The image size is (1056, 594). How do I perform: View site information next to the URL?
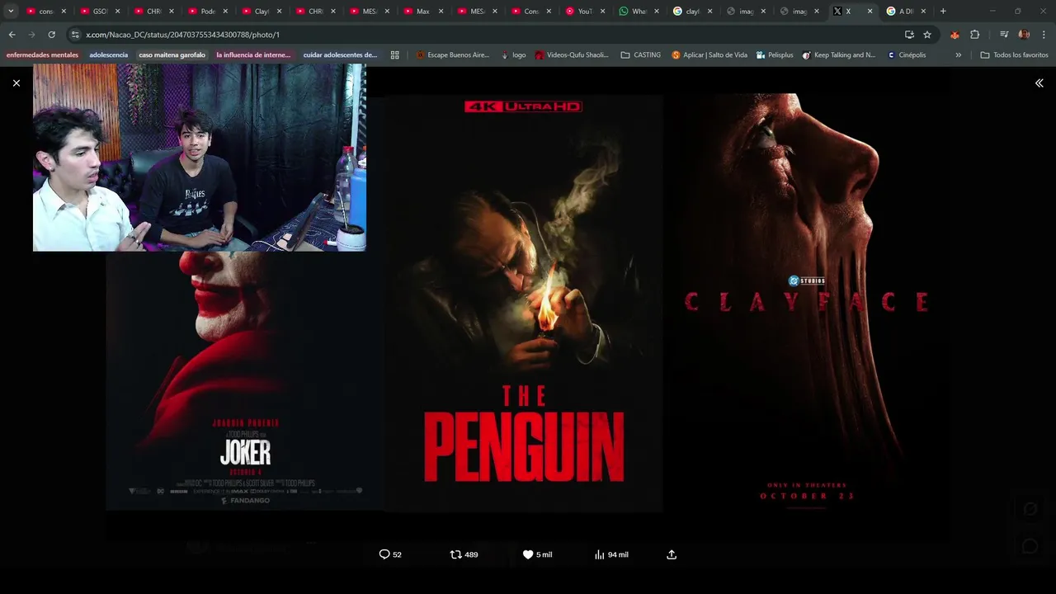pyautogui.click(x=75, y=35)
